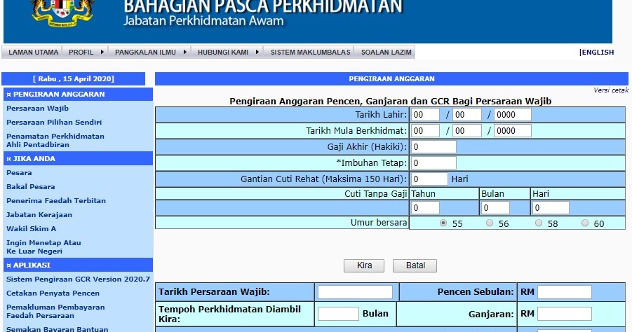This screenshot has height=332, width=632.
Task: Click Tarikh Mula Berkhidmat month field
Action: click(x=467, y=131)
